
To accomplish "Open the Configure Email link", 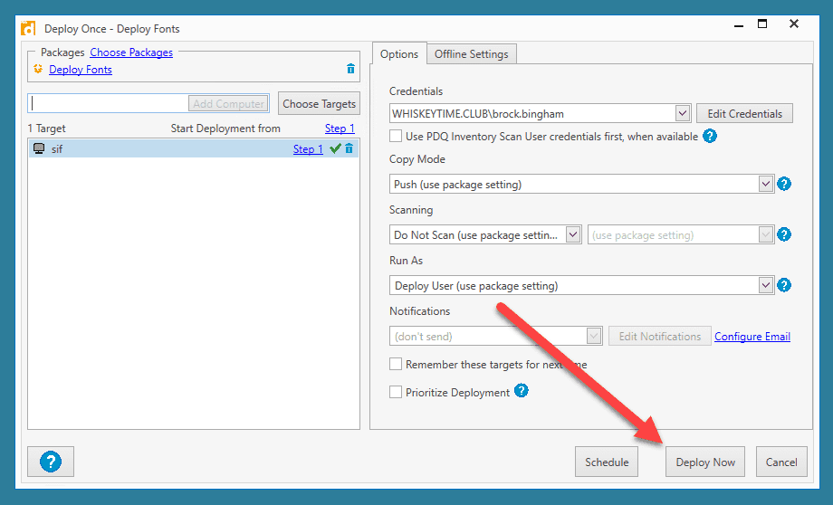I will [x=752, y=336].
